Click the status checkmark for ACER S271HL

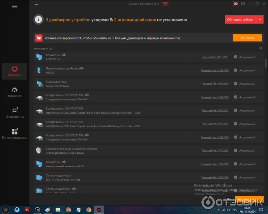coord(236,57)
